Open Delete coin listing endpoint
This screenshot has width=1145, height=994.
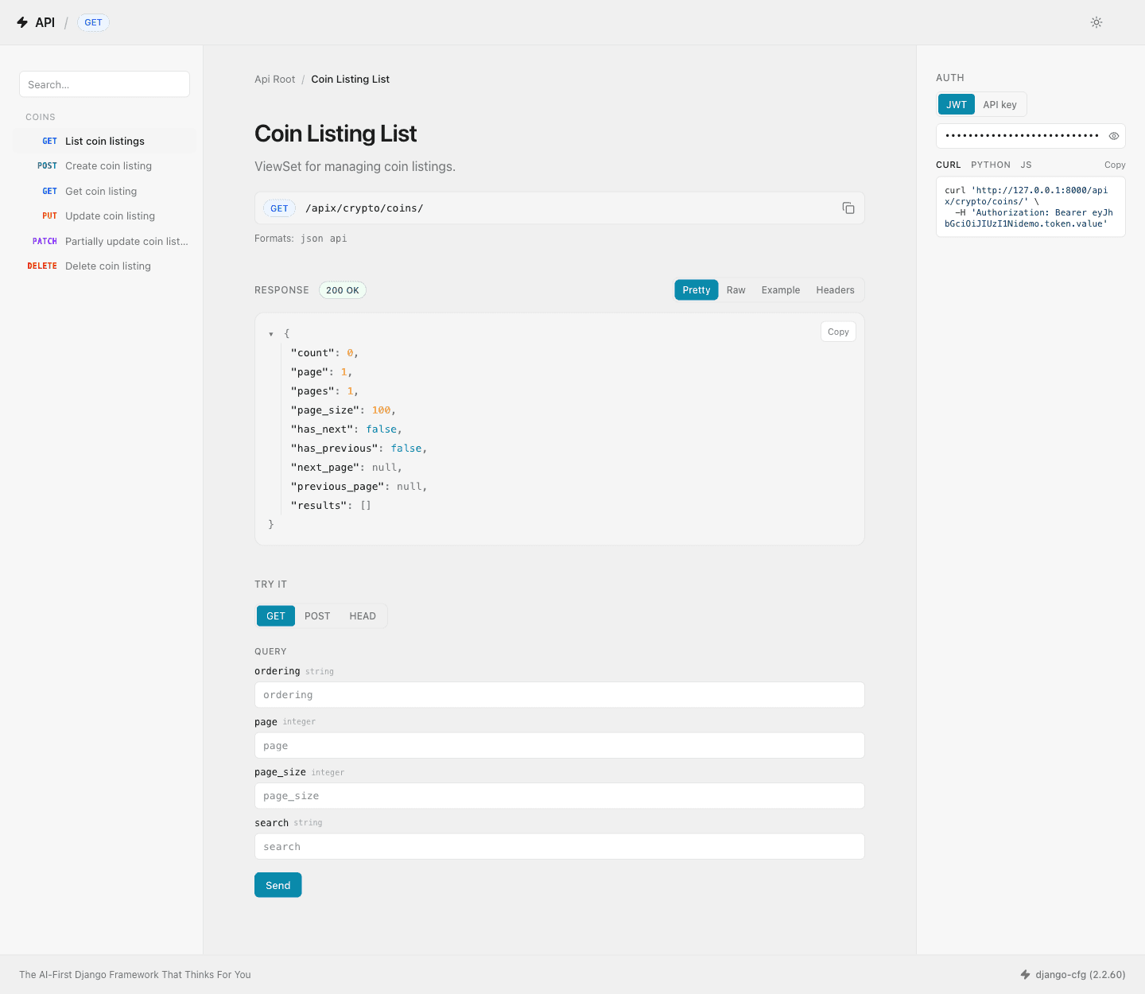pos(104,266)
